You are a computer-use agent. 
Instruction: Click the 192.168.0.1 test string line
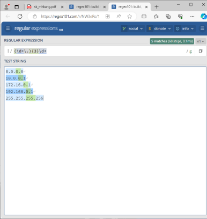coord(19,92)
